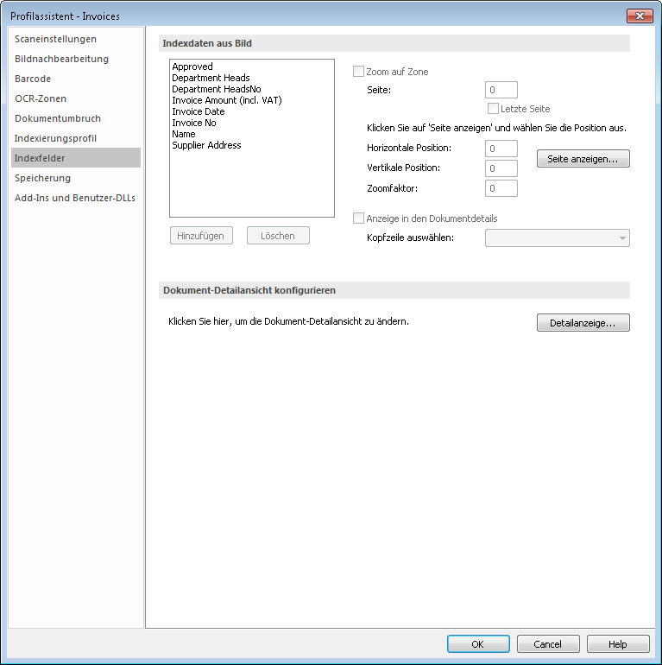Select Indexfelder in sidebar
This screenshot has width=662, height=665.
tap(76, 158)
